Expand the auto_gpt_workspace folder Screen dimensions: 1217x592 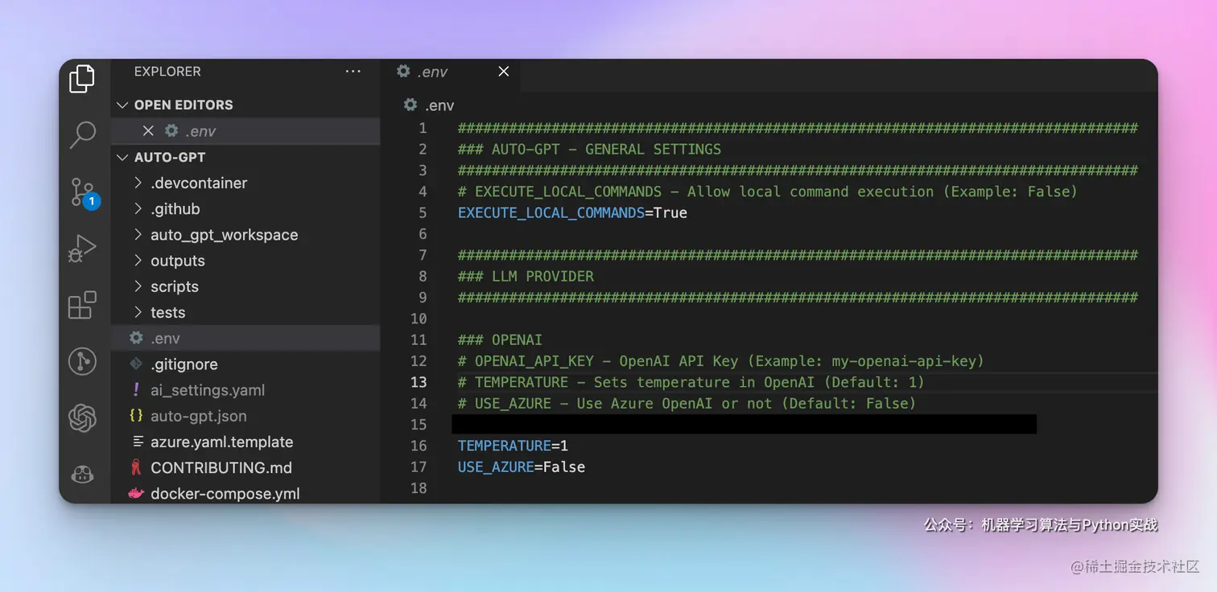point(138,235)
